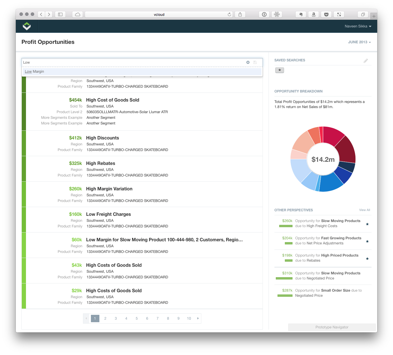The height and width of the screenshot is (355, 393).
Task: Toggle star for High Priced Products opportunity
Action: pyautogui.click(x=367, y=259)
